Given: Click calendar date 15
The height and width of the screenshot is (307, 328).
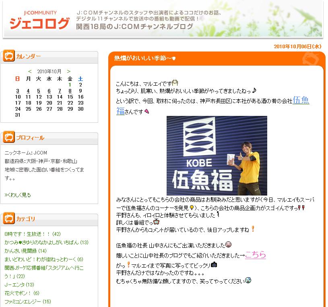Looking at the screenshot, I should coord(70,97).
